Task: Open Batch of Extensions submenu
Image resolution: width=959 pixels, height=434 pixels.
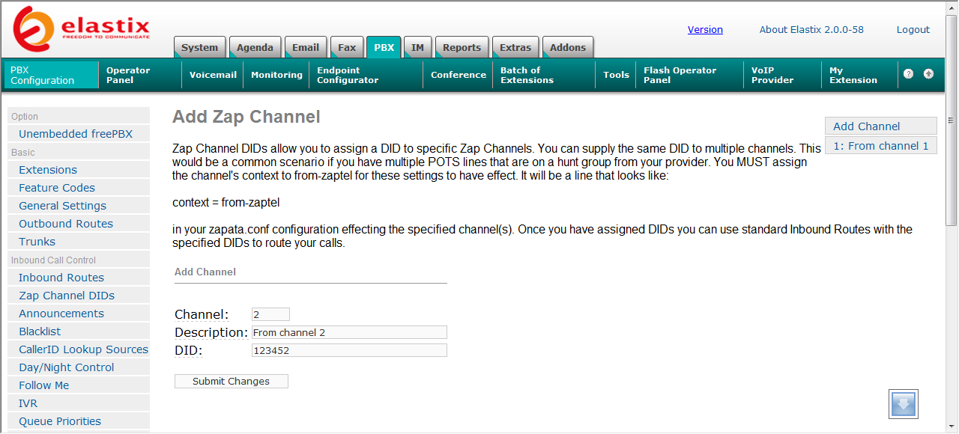Action: (x=545, y=75)
